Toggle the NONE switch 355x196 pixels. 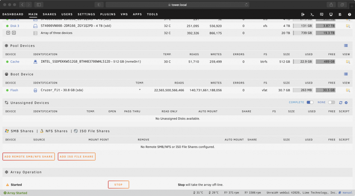pyautogui.click(x=332, y=102)
